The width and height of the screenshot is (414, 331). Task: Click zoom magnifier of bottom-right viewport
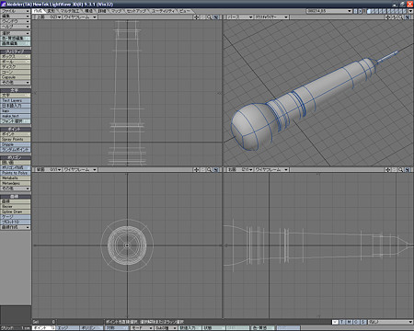tap(400, 169)
